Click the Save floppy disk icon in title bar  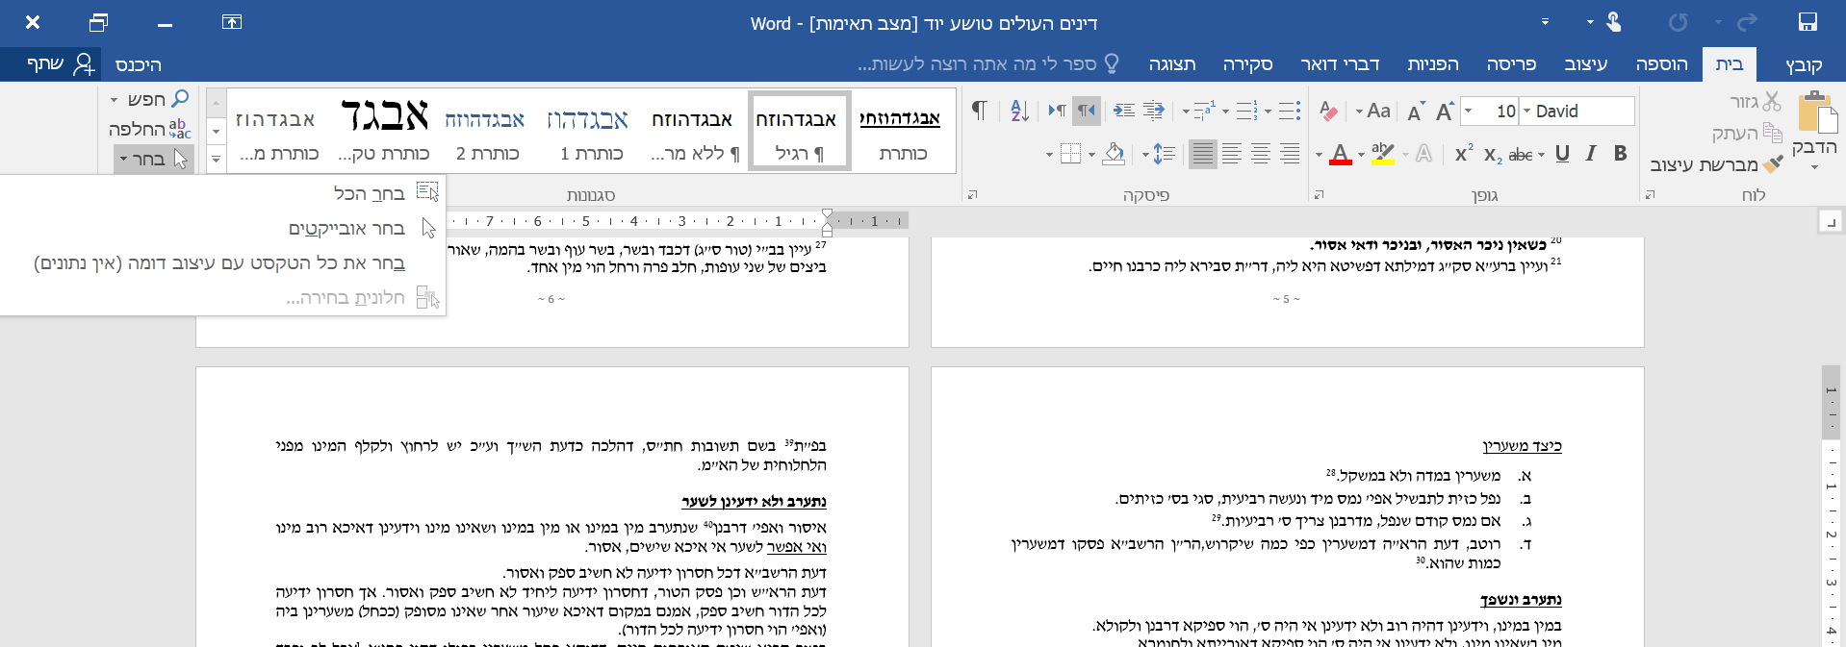(x=1808, y=22)
